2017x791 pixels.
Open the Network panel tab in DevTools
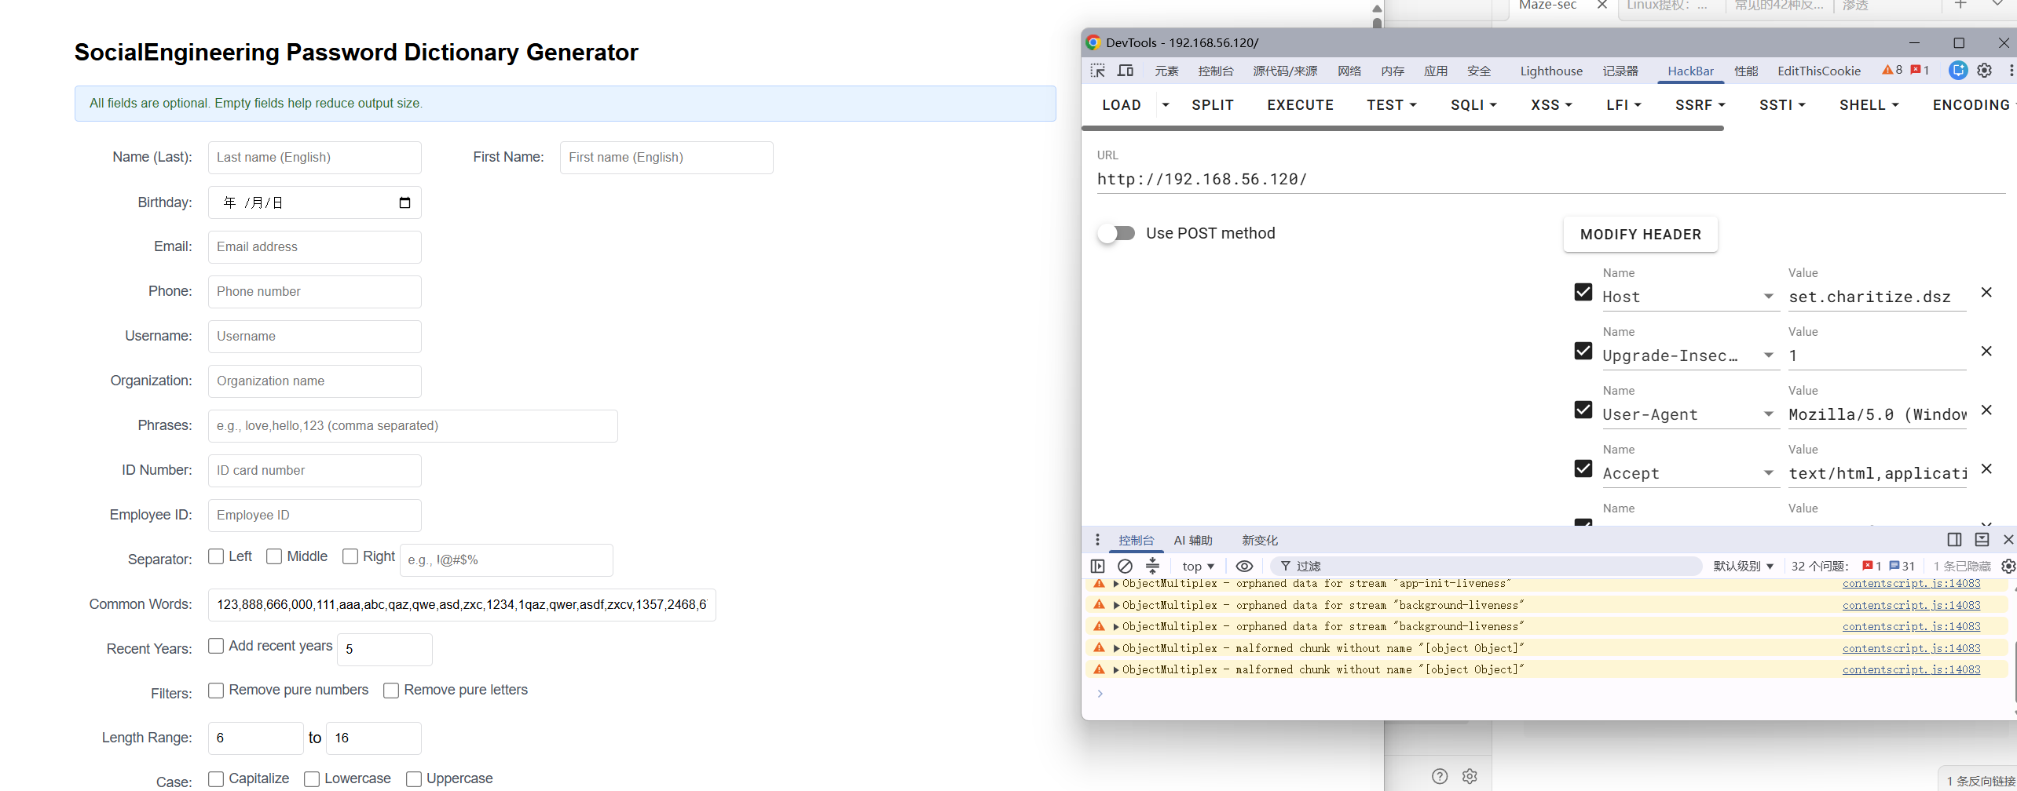[1349, 71]
